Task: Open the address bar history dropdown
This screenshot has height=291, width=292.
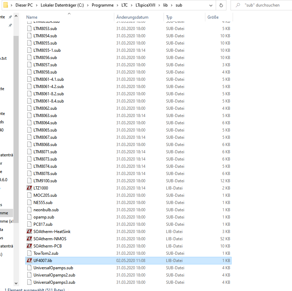Action: click(x=211, y=5)
